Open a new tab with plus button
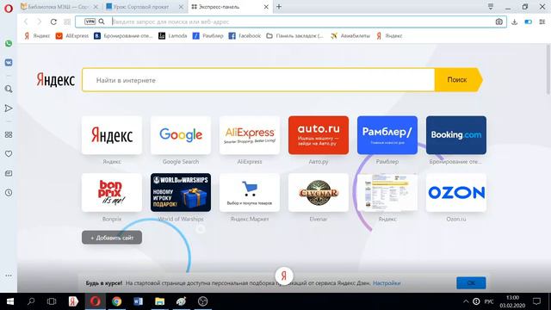 279,7
